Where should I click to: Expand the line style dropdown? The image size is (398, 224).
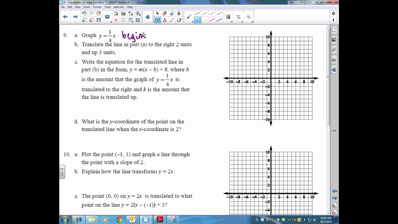[238, 17]
